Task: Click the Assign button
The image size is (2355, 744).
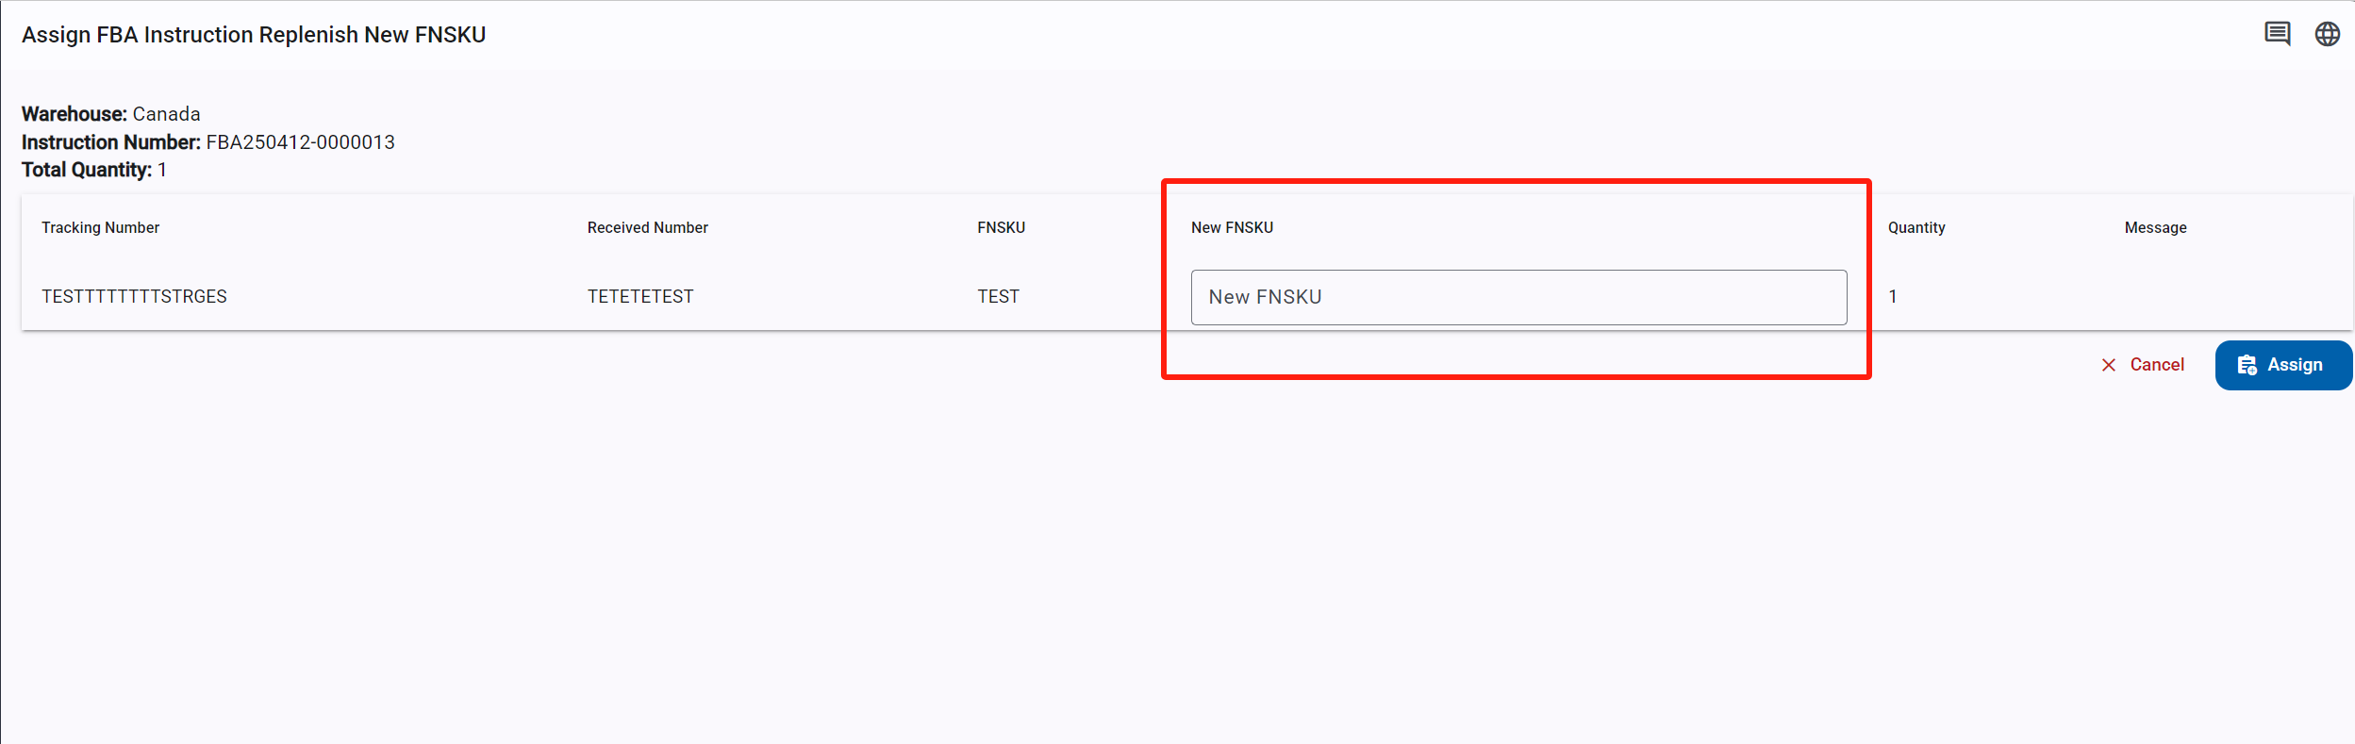Action: click(2283, 365)
